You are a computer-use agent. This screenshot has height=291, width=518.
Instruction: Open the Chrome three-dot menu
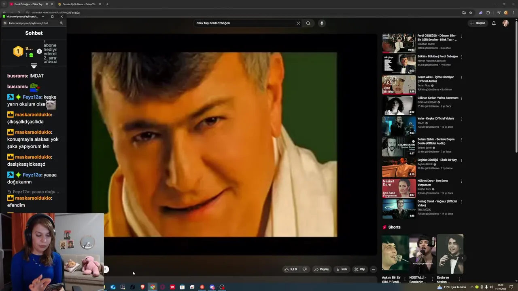click(x=513, y=13)
